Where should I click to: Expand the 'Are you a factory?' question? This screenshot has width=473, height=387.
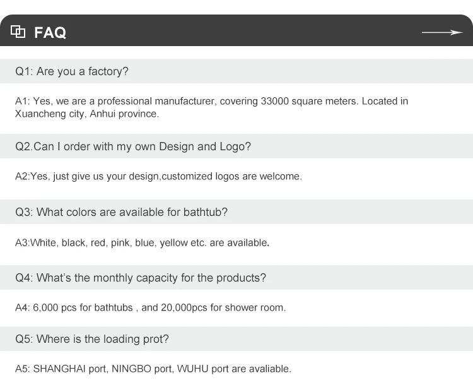click(72, 71)
